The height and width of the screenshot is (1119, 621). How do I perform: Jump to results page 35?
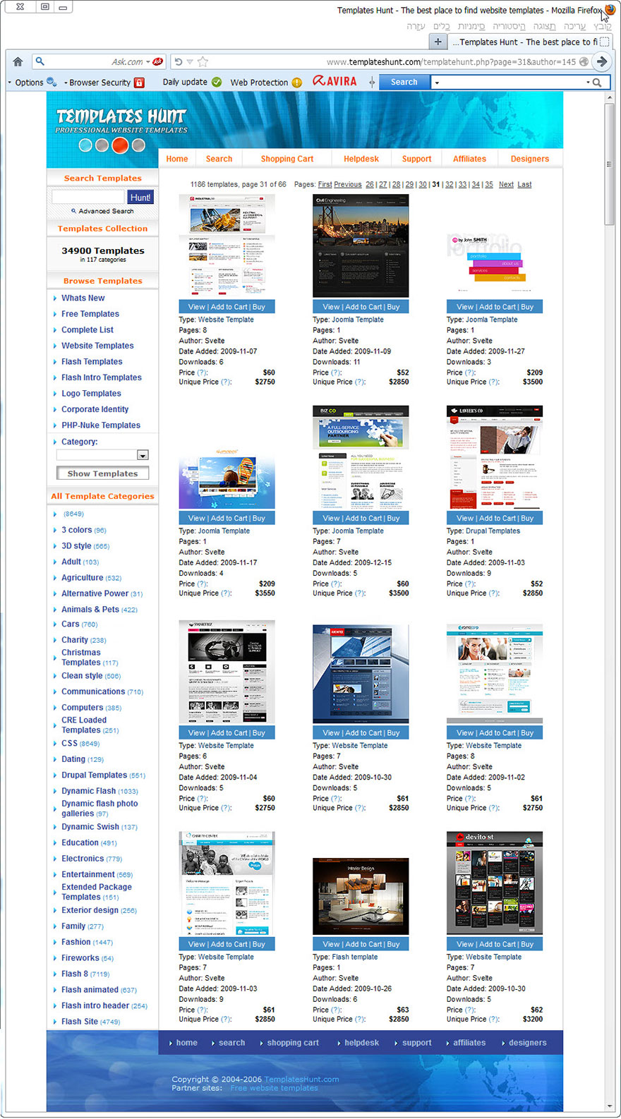point(489,185)
